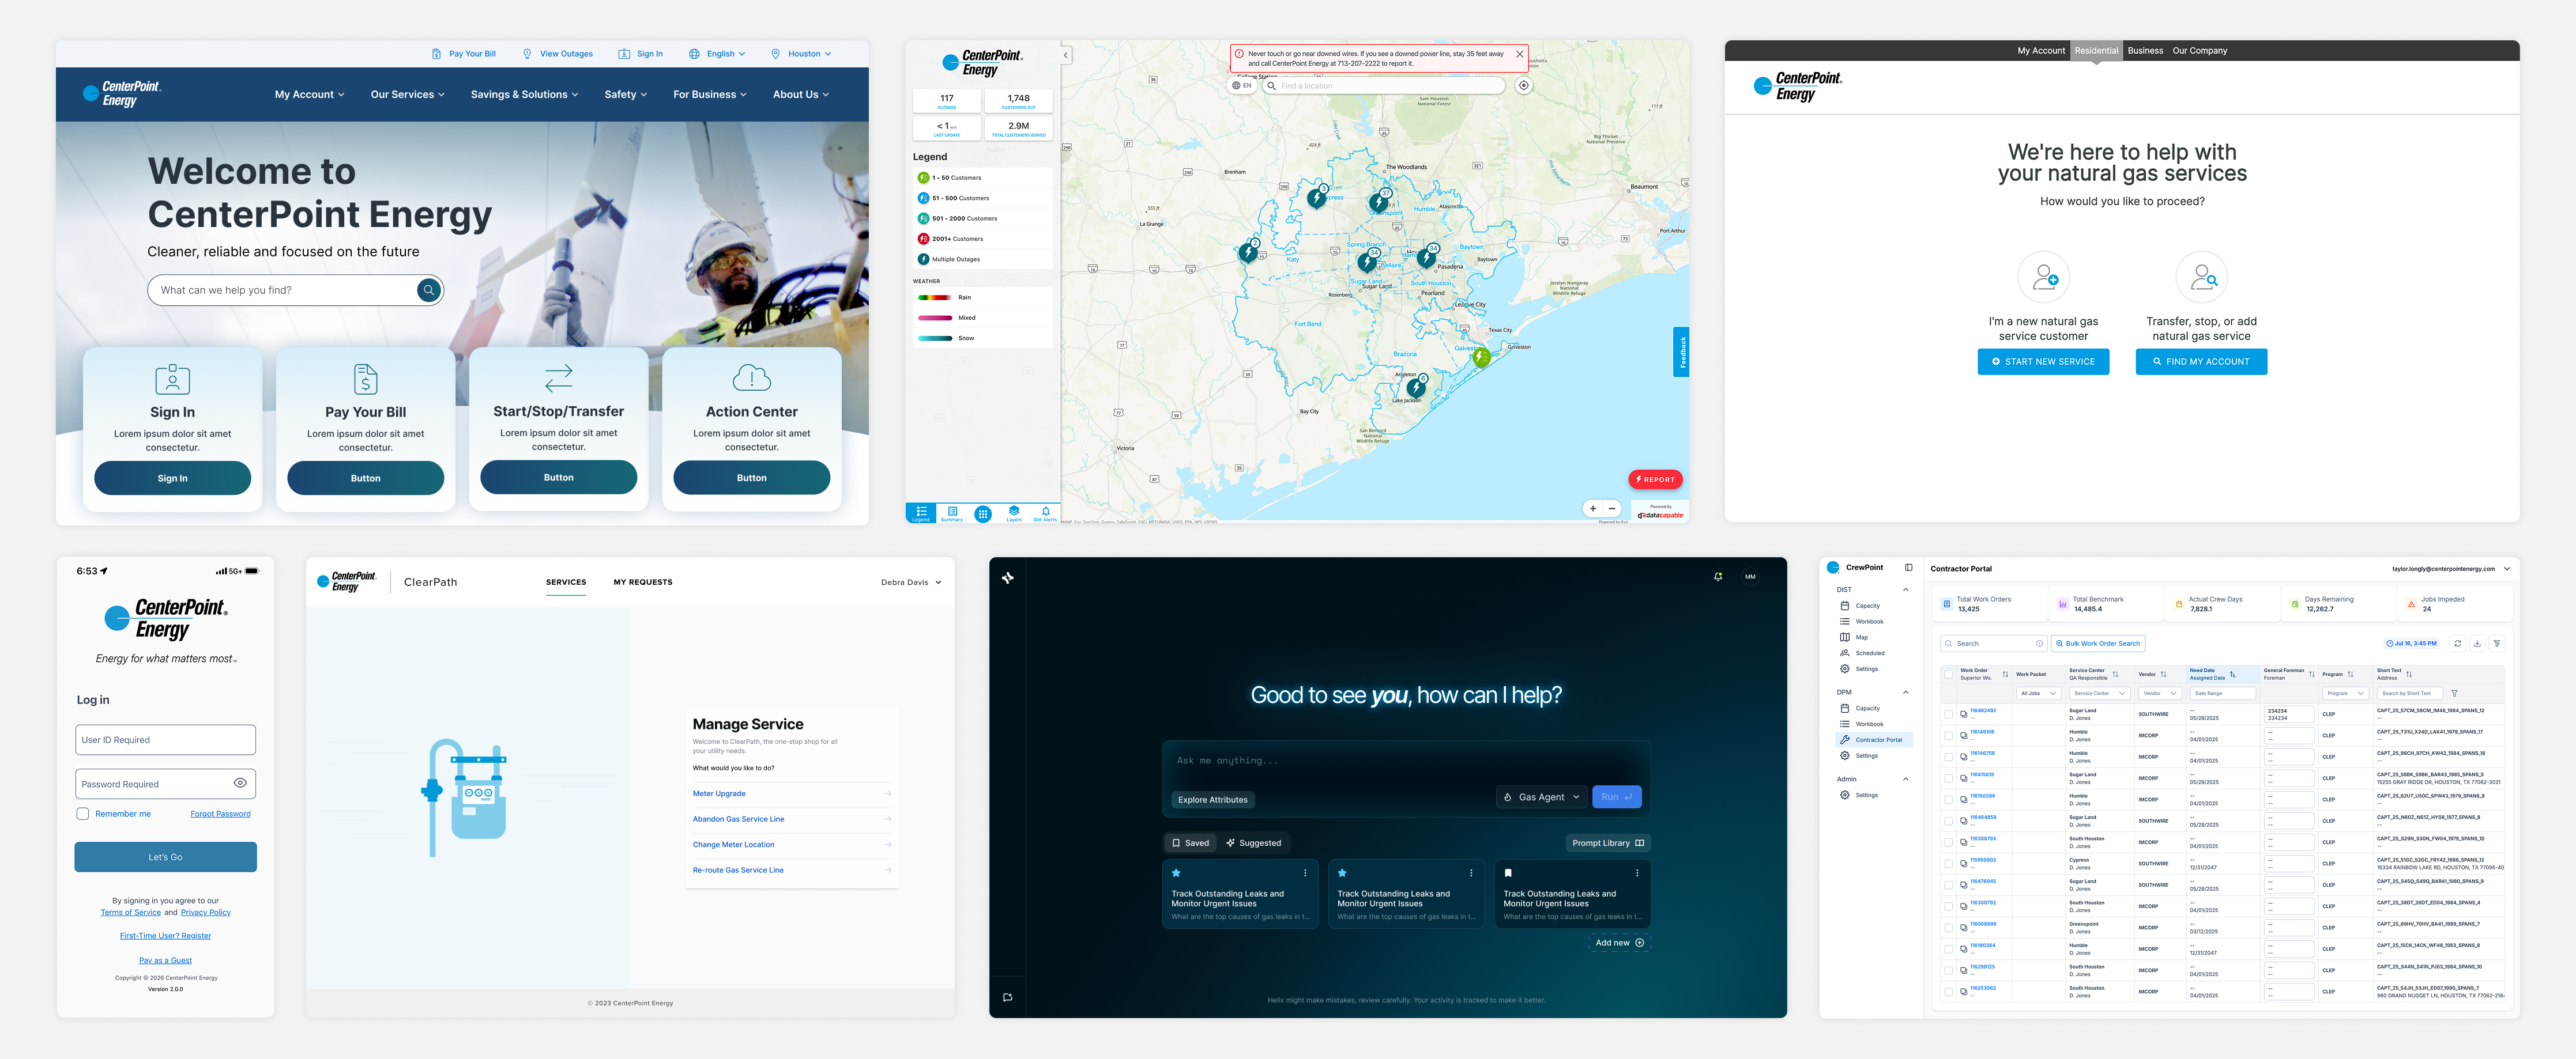
Task: Open notifications bell in Helix app
Action: pyautogui.click(x=1718, y=576)
